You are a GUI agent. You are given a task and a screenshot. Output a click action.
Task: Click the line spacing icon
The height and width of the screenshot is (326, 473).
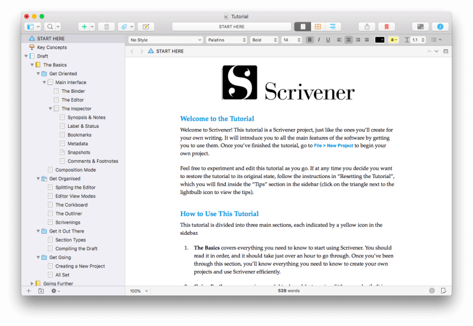407,40
